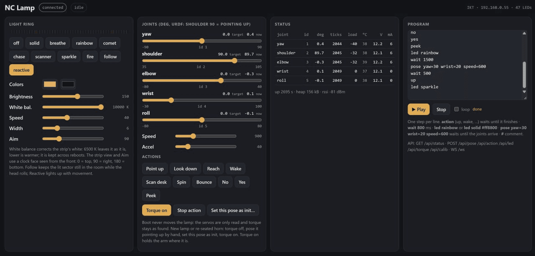Open the orange primary color swatch
This screenshot has width=535, height=256.
(x=50, y=84)
